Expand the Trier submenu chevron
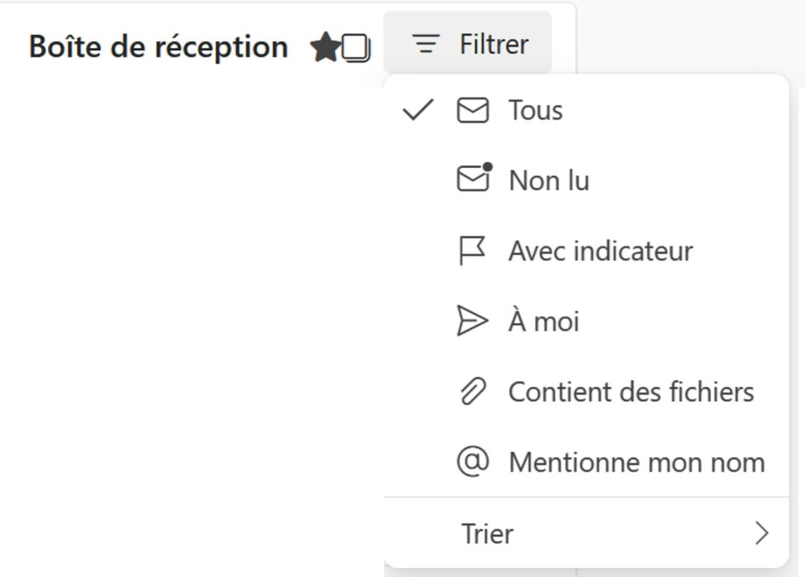Viewport: 806px width, 577px height. [761, 533]
